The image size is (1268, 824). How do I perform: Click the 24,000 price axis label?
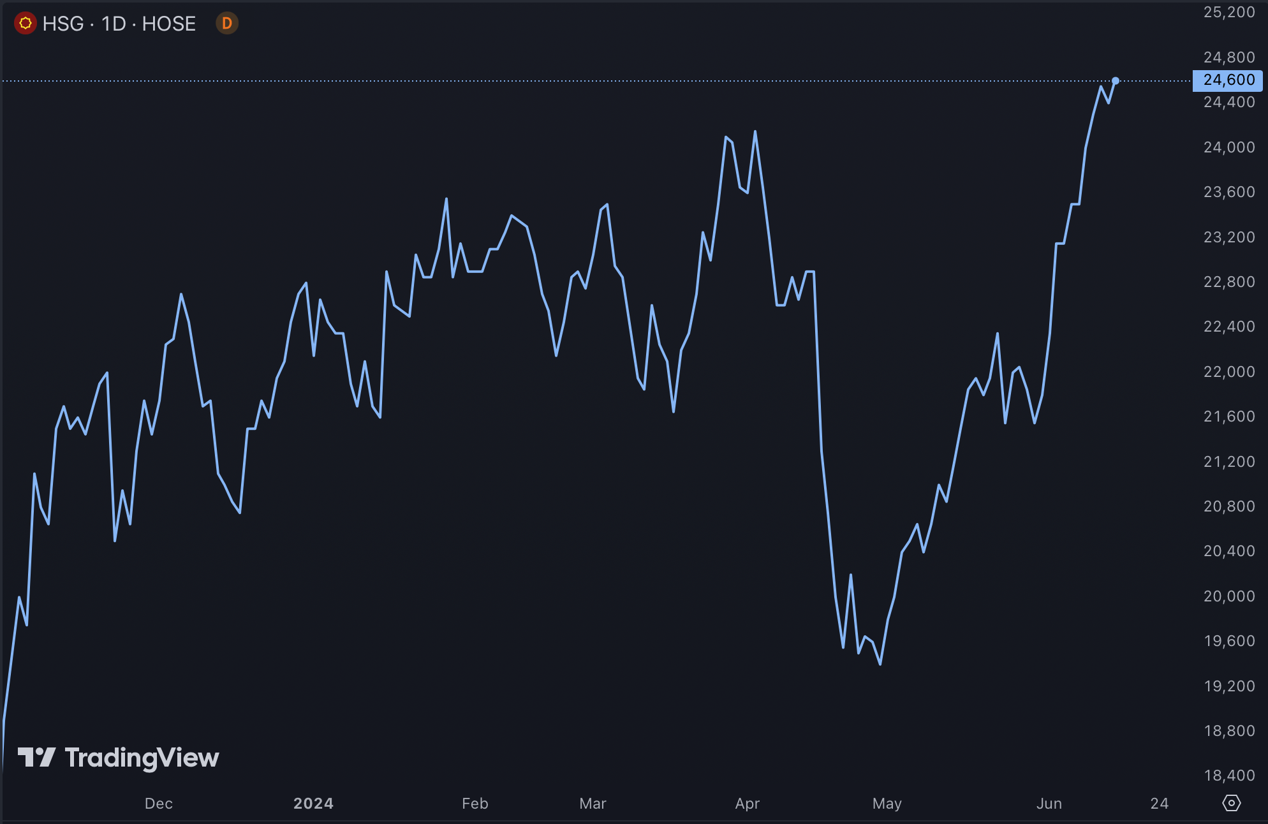[x=1228, y=147]
